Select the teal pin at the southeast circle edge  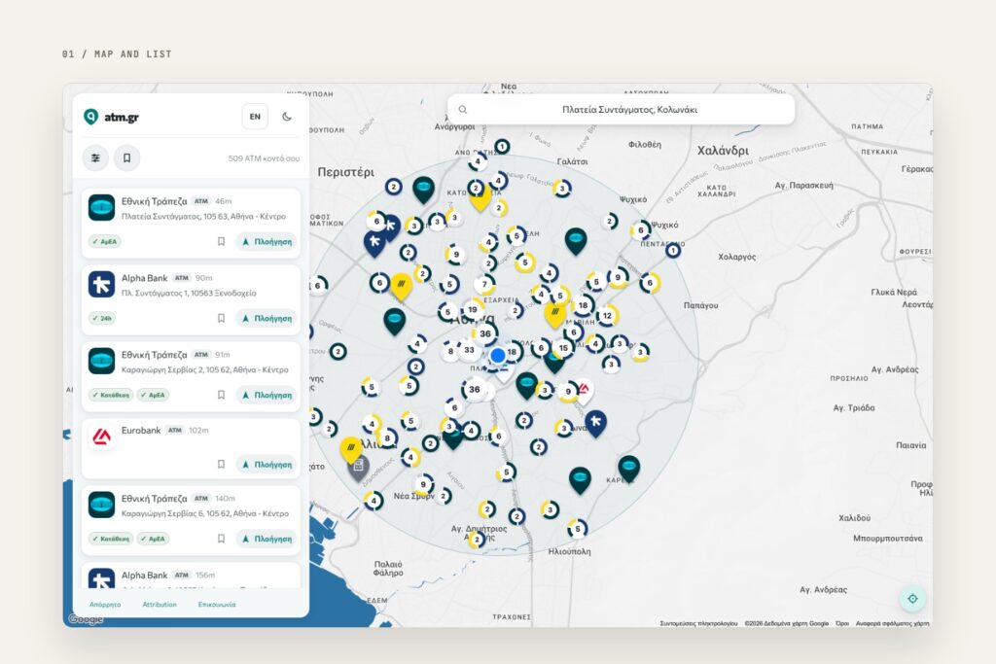pyautogui.click(x=629, y=470)
